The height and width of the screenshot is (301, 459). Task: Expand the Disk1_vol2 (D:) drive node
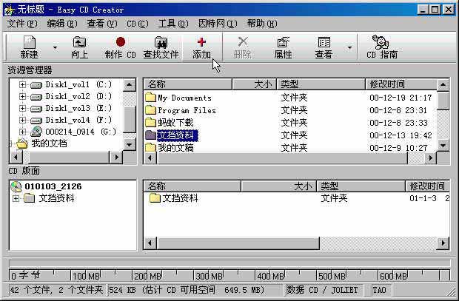click(x=22, y=96)
